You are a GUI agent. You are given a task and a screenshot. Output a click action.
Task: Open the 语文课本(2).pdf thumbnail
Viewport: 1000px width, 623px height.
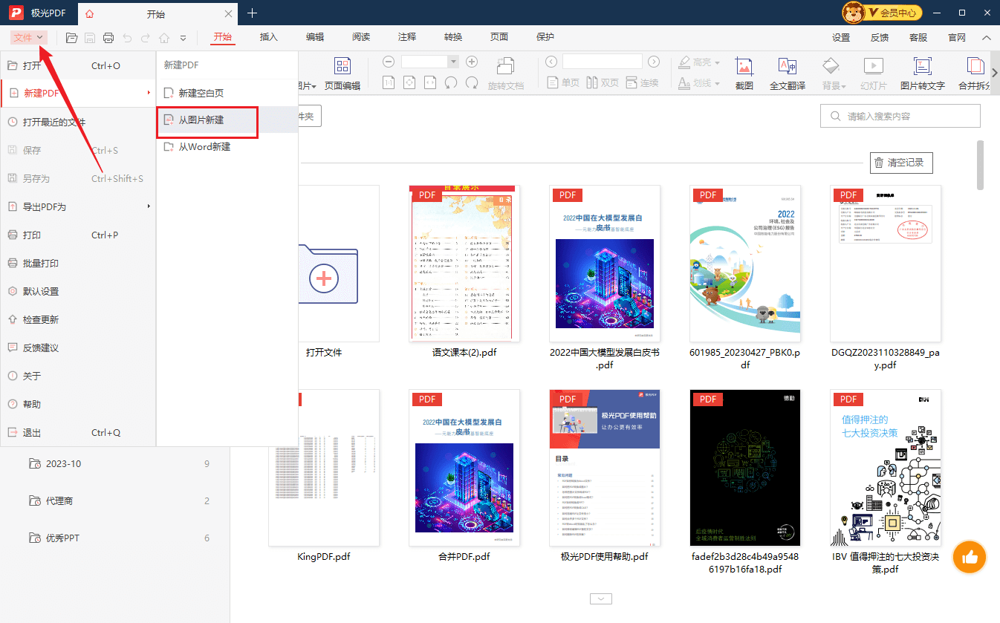(462, 263)
